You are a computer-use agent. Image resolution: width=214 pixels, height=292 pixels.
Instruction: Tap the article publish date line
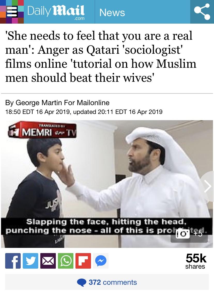[84, 112]
